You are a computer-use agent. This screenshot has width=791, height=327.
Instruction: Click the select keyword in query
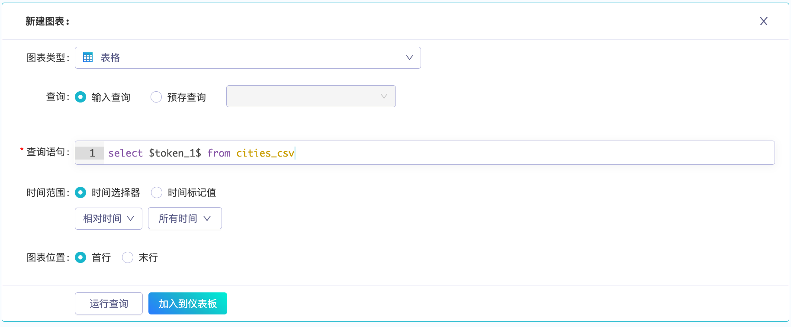[x=125, y=153]
